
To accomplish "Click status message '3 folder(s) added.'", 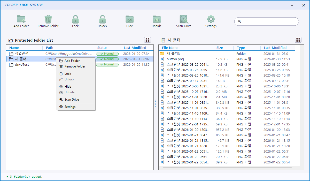I will pos(26,177).
